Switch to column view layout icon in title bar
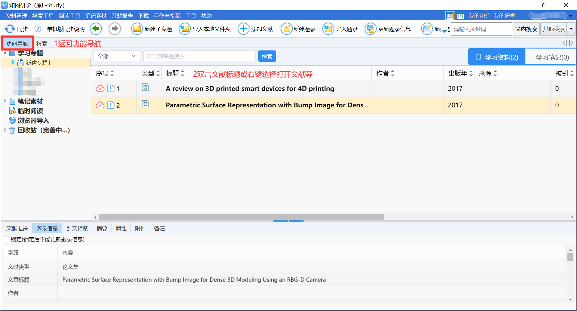The image size is (577, 311). [461, 15]
